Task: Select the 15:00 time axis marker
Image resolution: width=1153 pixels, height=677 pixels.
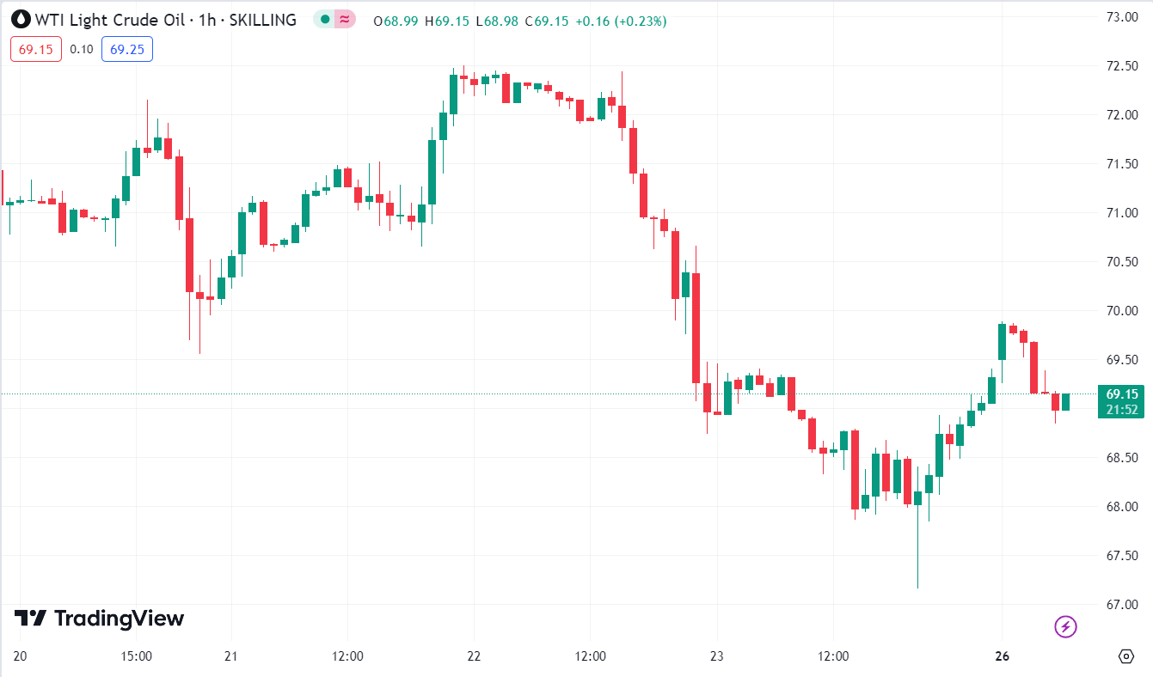Action: click(x=137, y=656)
